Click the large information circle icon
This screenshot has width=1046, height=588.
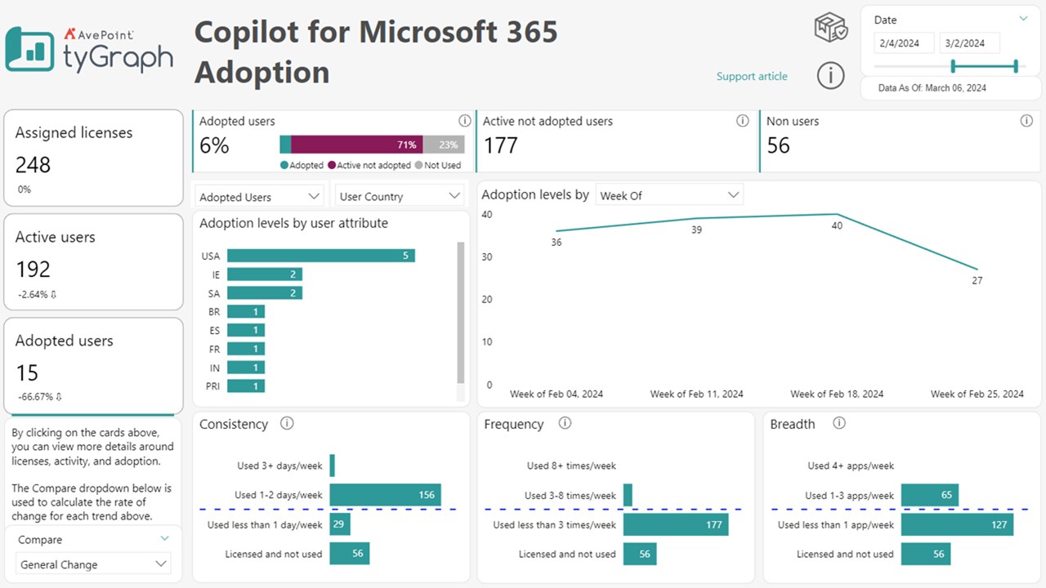point(831,76)
